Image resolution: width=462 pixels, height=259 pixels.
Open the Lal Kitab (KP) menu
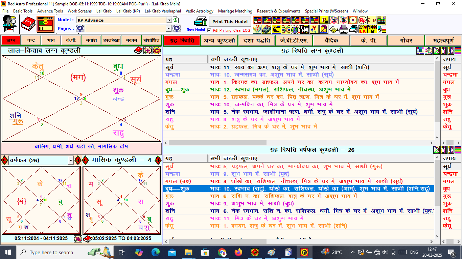(x=128, y=11)
